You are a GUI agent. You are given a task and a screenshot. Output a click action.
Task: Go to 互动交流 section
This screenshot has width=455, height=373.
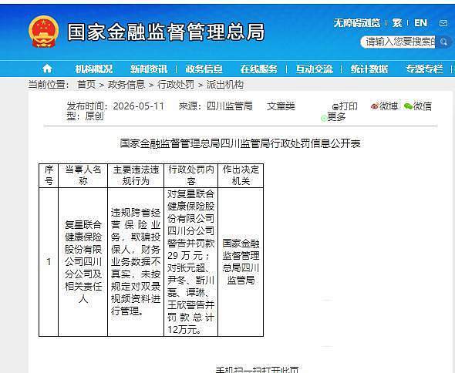[315, 69]
